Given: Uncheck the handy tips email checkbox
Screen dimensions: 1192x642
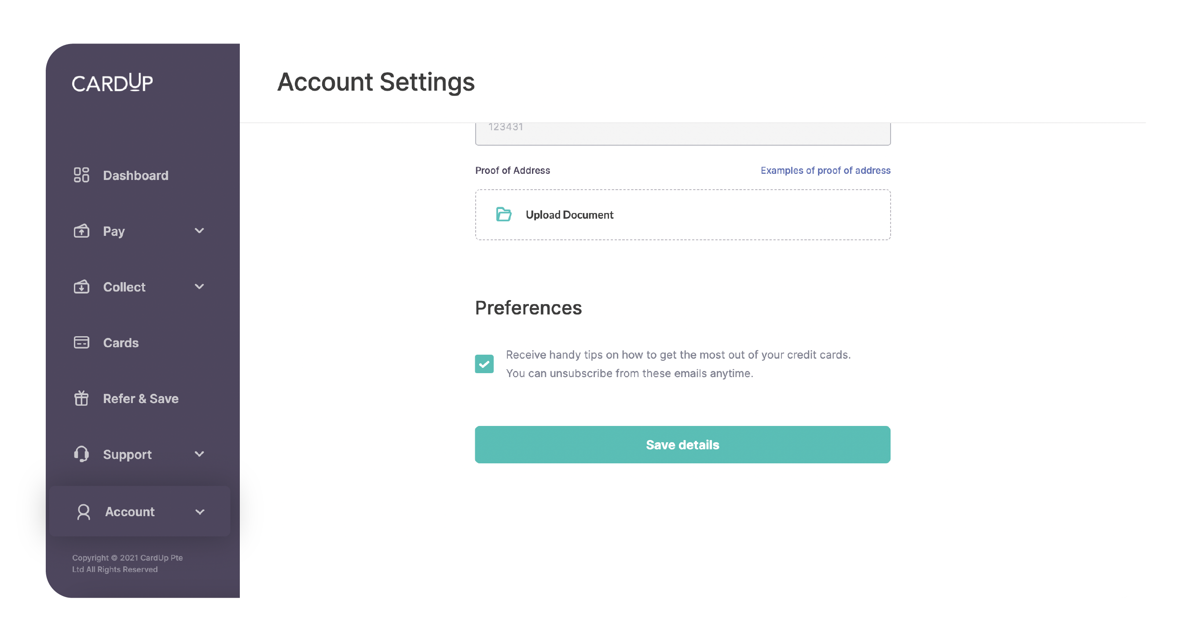Looking at the screenshot, I should coord(484,364).
